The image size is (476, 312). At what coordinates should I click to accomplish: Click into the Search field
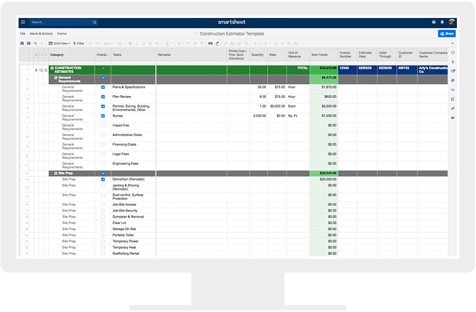coord(60,22)
